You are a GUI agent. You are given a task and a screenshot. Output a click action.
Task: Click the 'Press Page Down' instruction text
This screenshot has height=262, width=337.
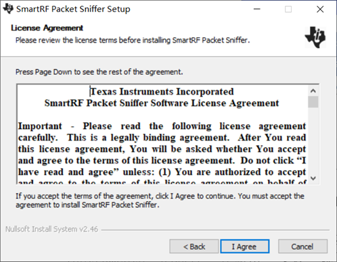tap(99, 72)
